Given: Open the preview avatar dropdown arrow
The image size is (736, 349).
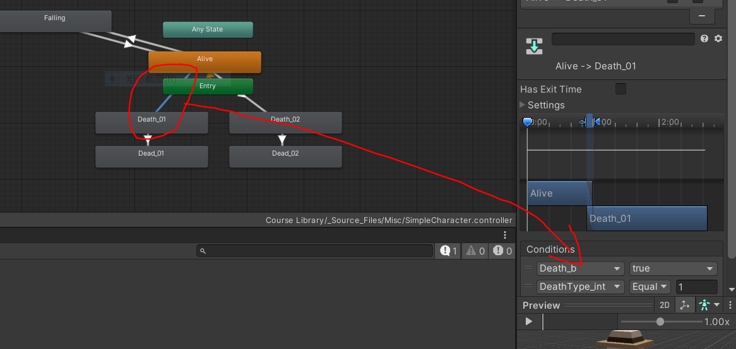Looking at the screenshot, I should click(x=716, y=305).
